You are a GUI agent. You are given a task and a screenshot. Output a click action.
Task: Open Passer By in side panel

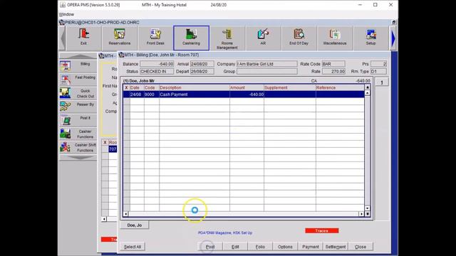click(x=78, y=106)
